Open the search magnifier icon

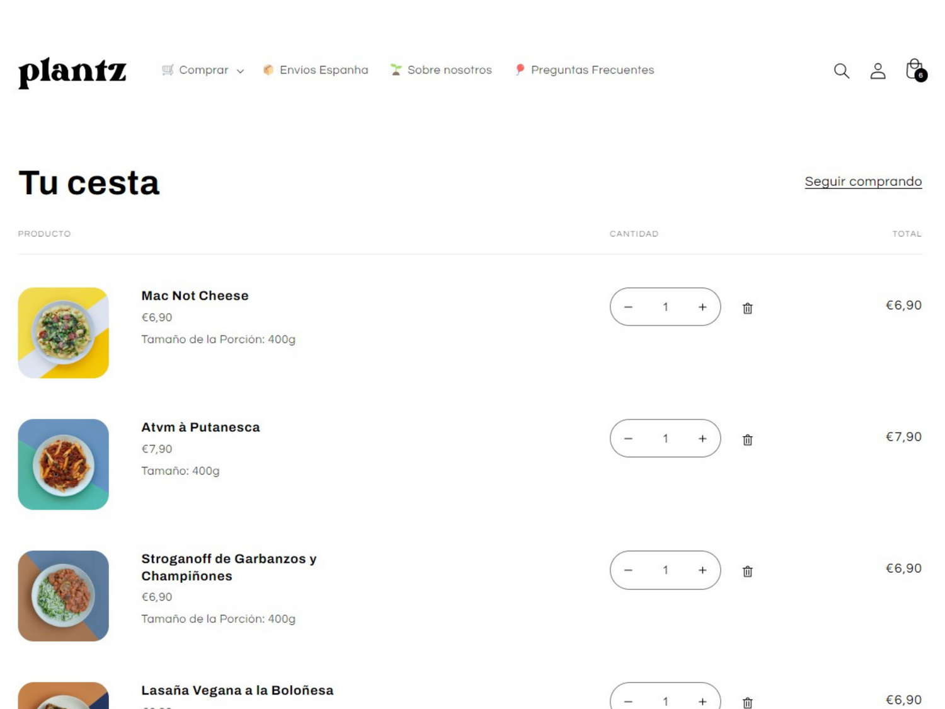[x=841, y=71]
